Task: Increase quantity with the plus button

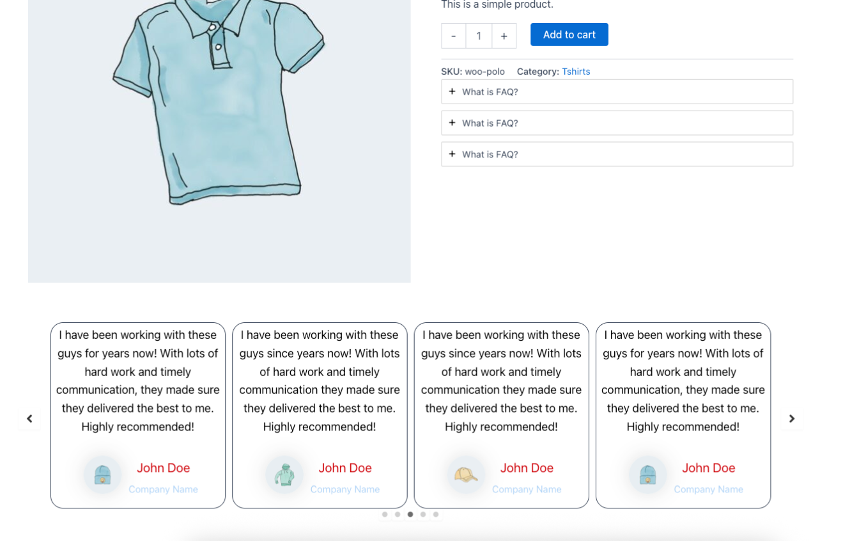Action: click(x=504, y=36)
